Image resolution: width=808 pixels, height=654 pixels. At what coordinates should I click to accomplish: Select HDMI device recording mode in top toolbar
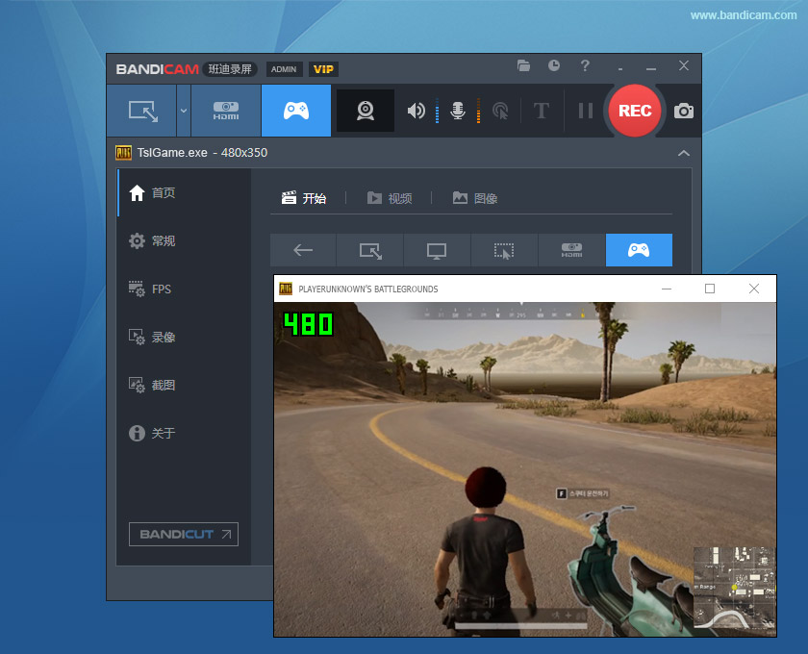(x=226, y=111)
